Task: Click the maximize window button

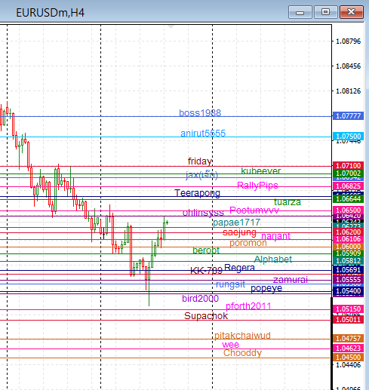Action: pos(325,12)
